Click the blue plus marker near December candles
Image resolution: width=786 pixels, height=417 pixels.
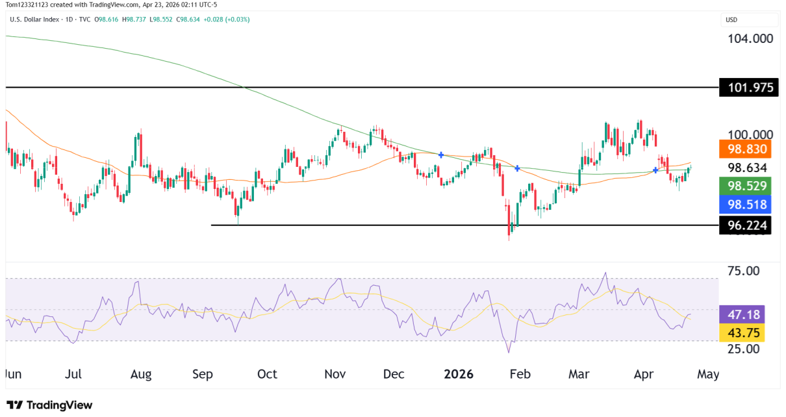click(440, 155)
